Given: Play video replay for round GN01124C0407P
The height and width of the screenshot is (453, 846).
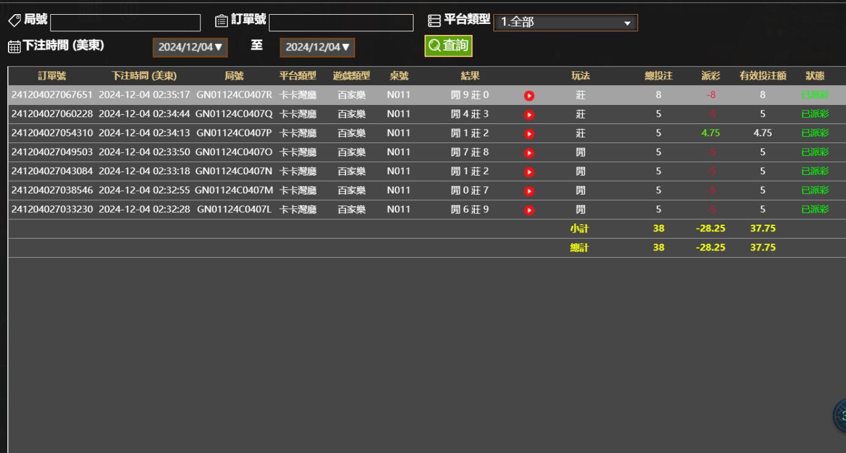Looking at the screenshot, I should coord(529,133).
